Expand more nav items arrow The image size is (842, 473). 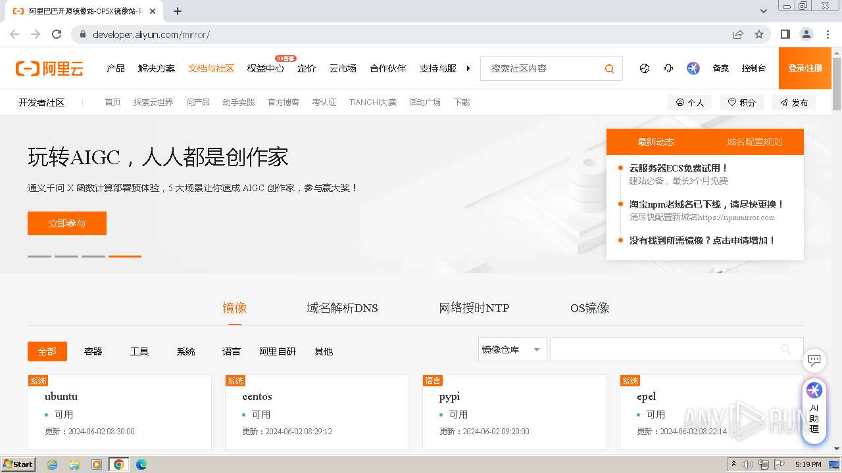pyautogui.click(x=468, y=68)
